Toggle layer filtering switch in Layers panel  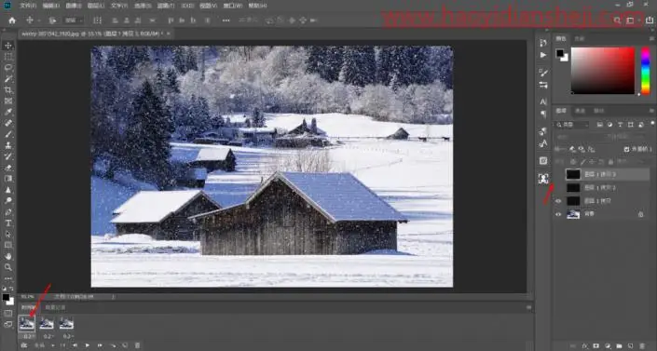pos(653,124)
